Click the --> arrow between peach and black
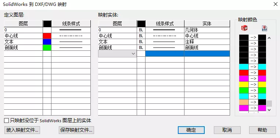 pyautogui.click(x=254, y=102)
